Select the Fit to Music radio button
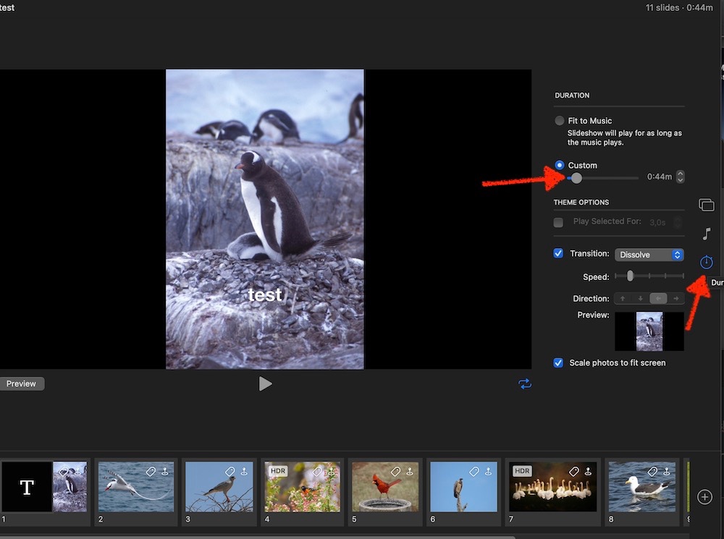 (x=559, y=121)
